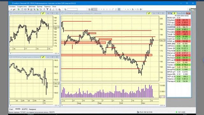Image resolution: width=204 pixels, height=115 pixels.
Task: Click the connect arrow icon at toolbar start
Action: point(11,9)
